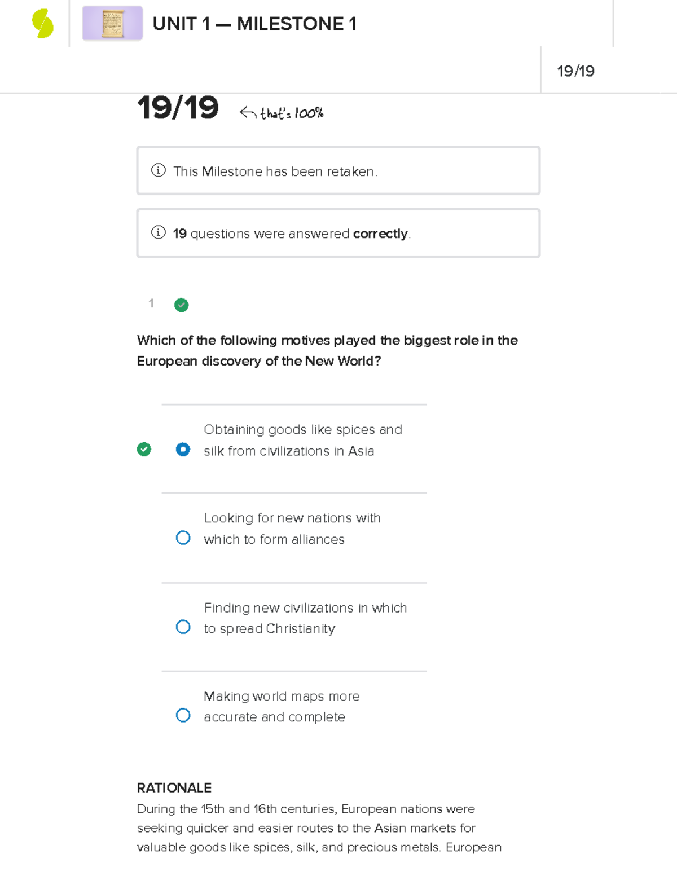Click the info icon beside 19 questions

point(159,232)
